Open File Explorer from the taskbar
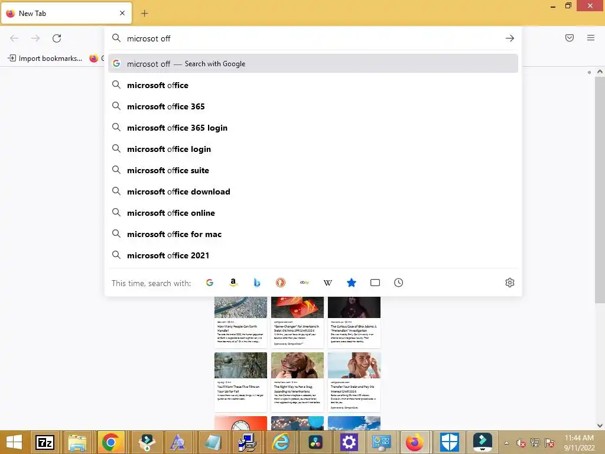Screen dimensions: 605x454 (x=77, y=442)
